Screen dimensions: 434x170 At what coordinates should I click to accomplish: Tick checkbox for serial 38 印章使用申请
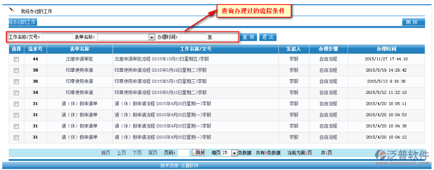[16, 71]
